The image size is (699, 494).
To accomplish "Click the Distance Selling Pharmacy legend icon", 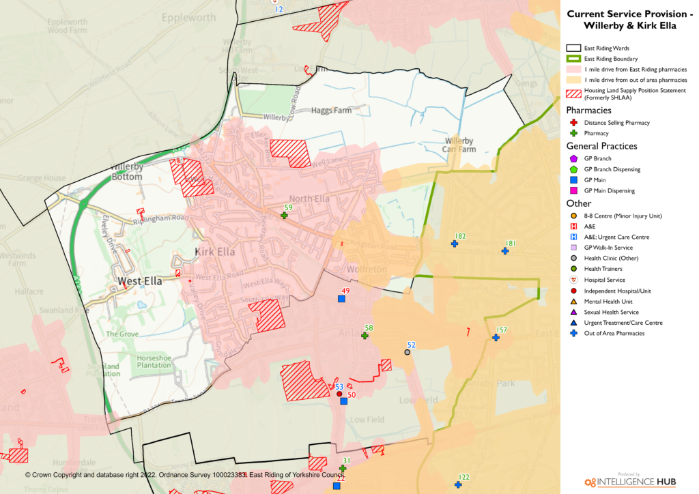I will click(x=573, y=123).
